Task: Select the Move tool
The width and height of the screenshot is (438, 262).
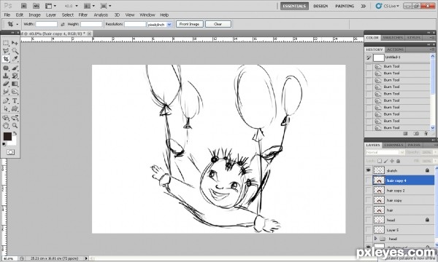Action: pos(15,43)
